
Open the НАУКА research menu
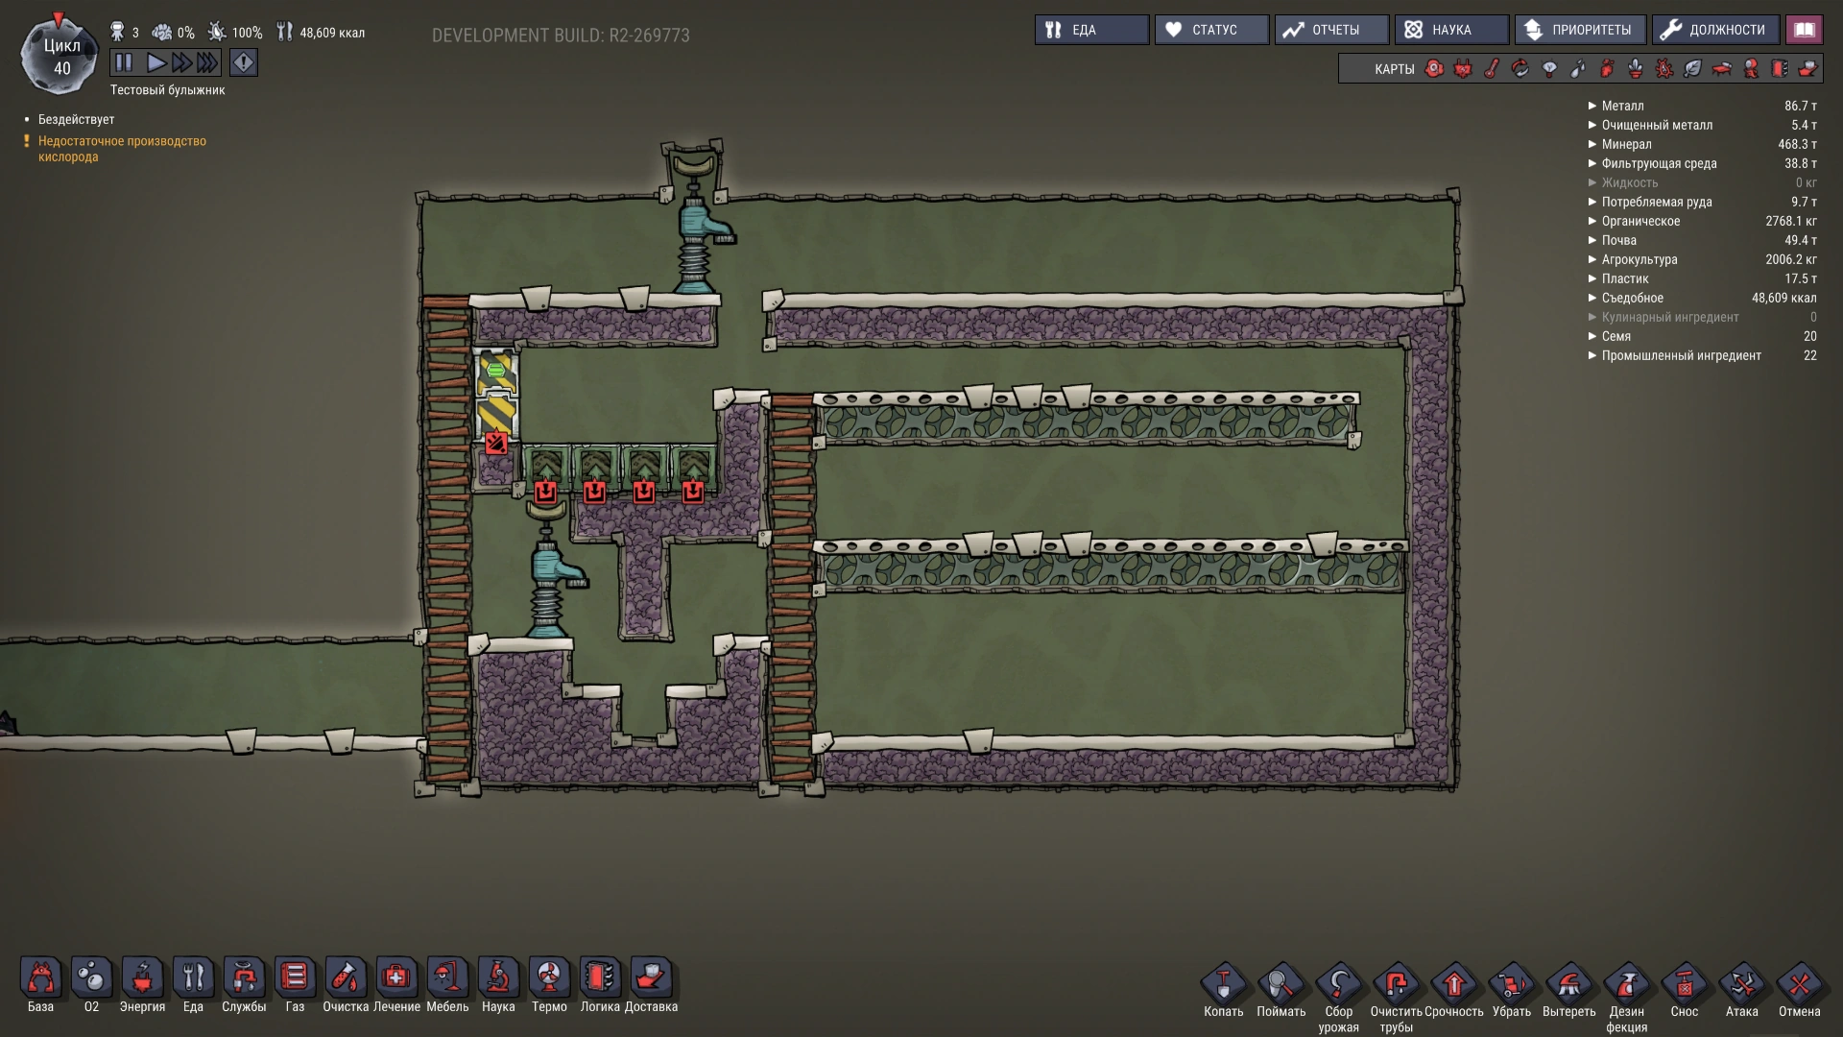click(x=1450, y=30)
